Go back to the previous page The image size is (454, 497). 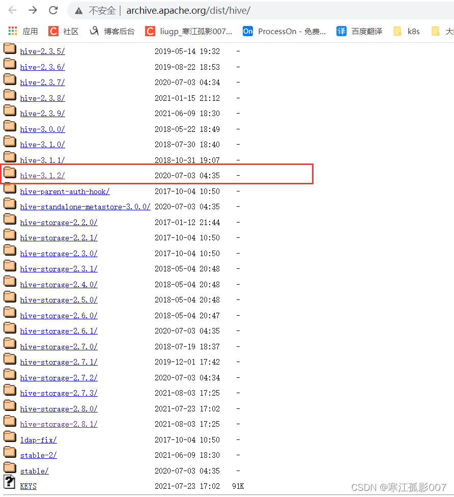(12, 11)
